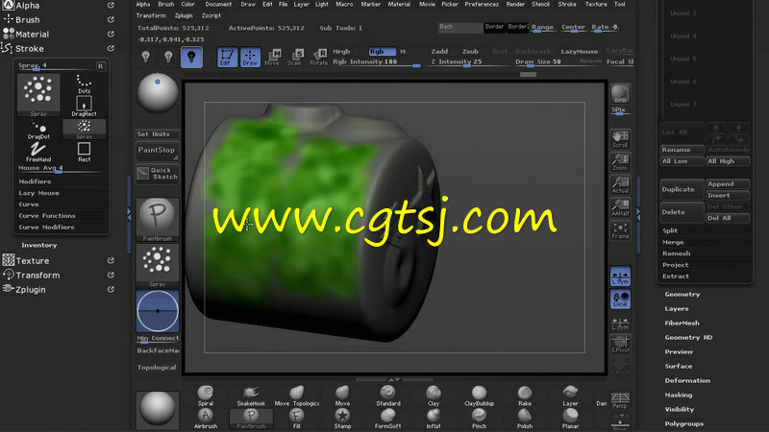The width and height of the screenshot is (769, 432).
Task: Pick the Inflat brush
Action: click(x=434, y=419)
